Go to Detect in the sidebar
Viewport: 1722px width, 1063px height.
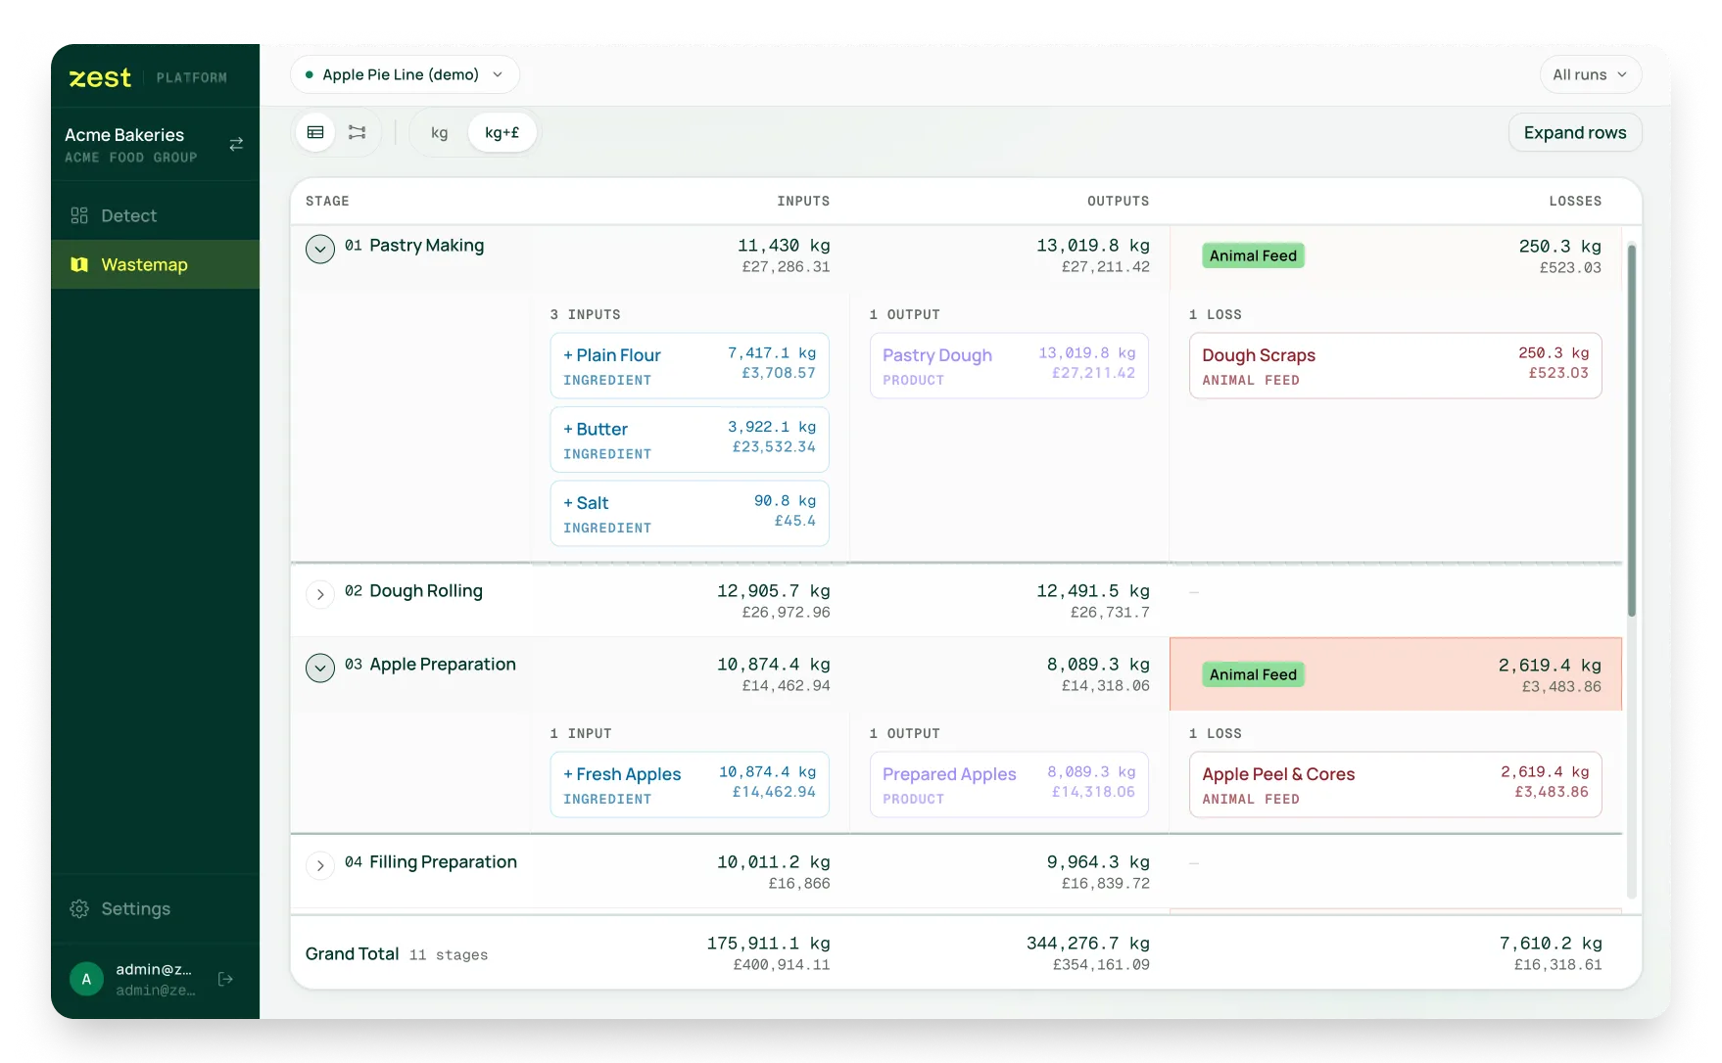(155, 215)
